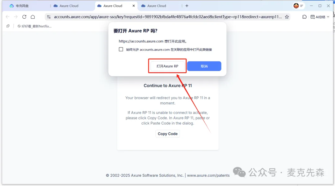Click the profile avatar icon
The width and height of the screenshot is (335, 186).
[296, 6]
